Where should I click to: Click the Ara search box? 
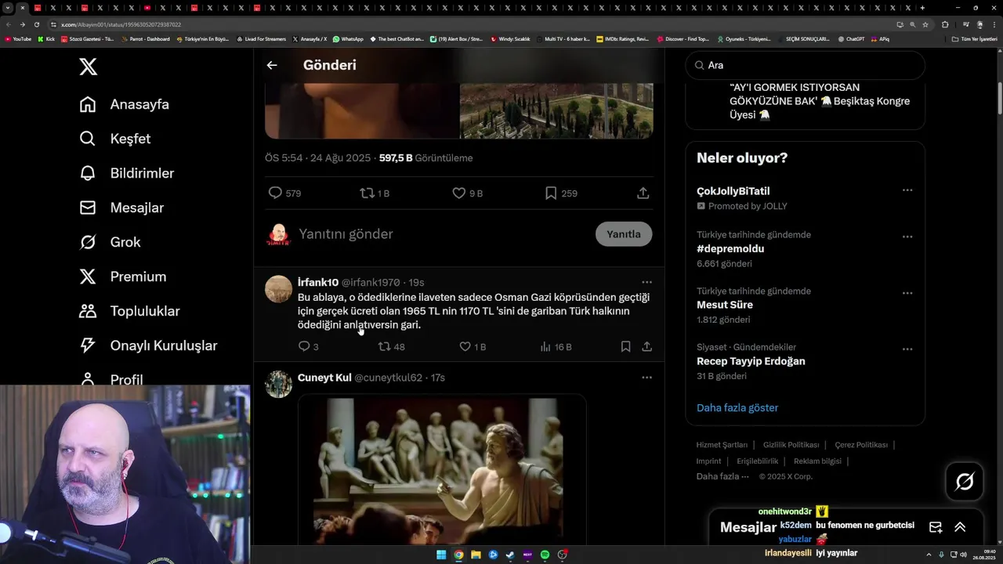click(805, 65)
